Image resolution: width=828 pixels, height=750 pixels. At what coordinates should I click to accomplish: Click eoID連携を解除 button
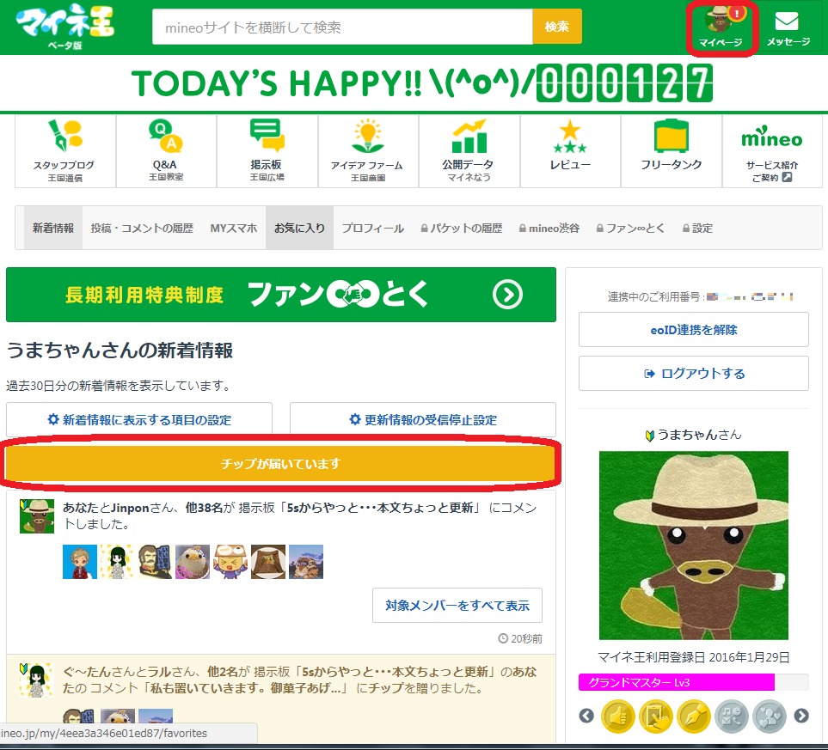(693, 330)
